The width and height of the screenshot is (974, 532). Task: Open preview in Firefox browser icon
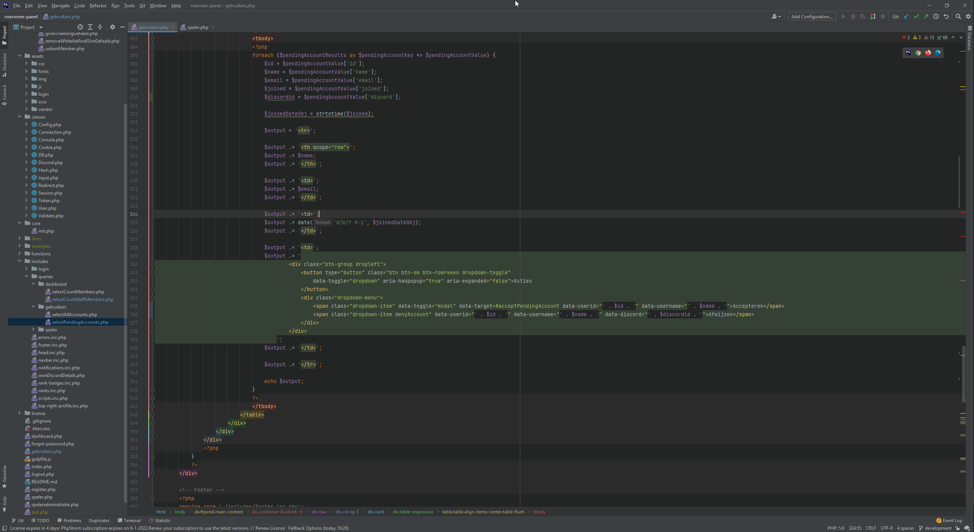tap(928, 53)
